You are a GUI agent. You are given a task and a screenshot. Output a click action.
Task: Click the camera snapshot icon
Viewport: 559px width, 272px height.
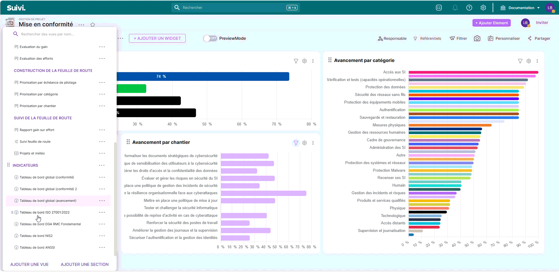(x=477, y=39)
